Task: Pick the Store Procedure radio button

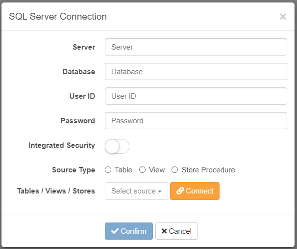Action: tap(175, 170)
